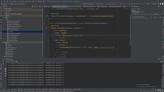164x92 pixels.
Task: Open the TODO tool window
Action: [x=39, y=89]
